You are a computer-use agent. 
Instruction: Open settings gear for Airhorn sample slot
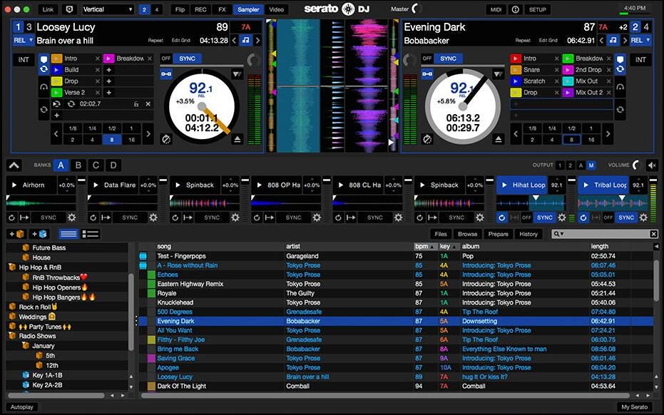71,217
